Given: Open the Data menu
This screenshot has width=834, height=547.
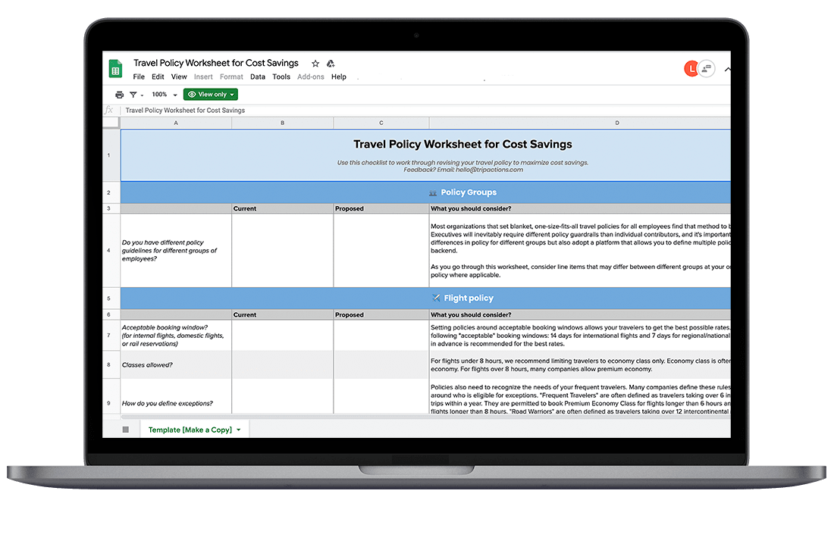Looking at the screenshot, I should (x=258, y=77).
